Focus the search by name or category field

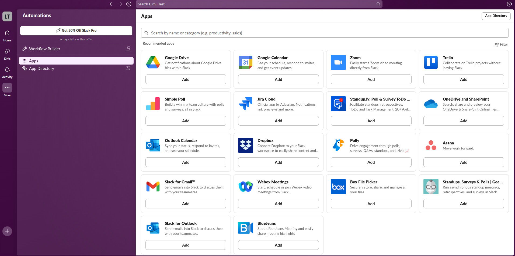pos(325,33)
